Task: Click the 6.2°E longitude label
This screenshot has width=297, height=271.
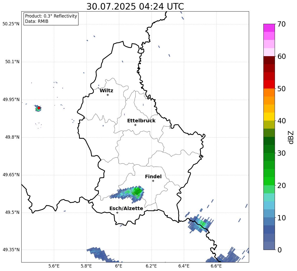Action: tap(151, 266)
